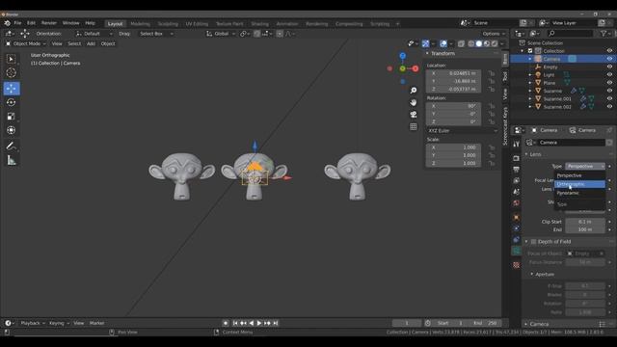This screenshot has height=347, width=617.
Task: Hide Suzanne.001 in outliner
Action: pos(609,98)
